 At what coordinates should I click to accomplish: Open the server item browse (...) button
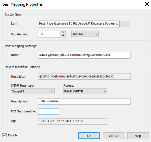pyautogui.click(x=125, y=24)
